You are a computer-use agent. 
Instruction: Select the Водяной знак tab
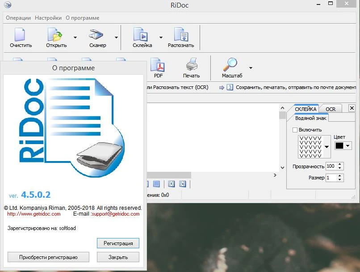point(310,118)
